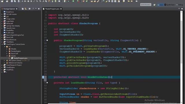Collapse All in Package Explorer
The image size is (185, 104).
(23, 9)
